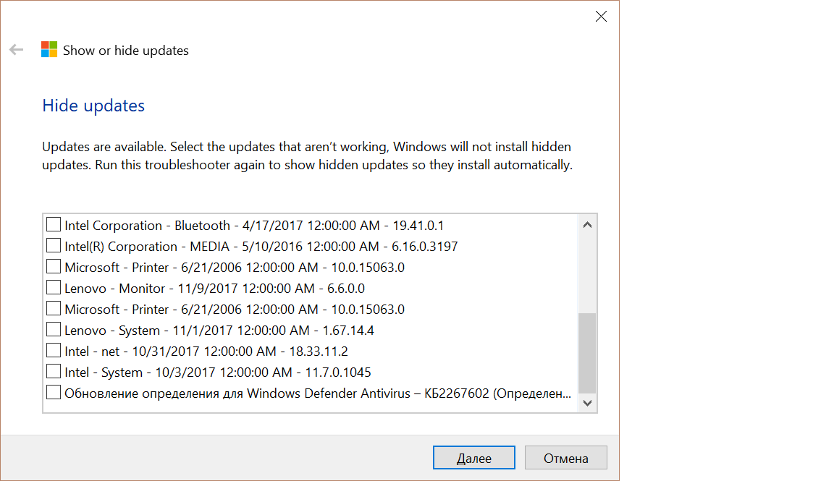Check the Windows Defender Antivirus КБ2267602 update
This screenshot has width=834, height=481.
pyautogui.click(x=53, y=392)
